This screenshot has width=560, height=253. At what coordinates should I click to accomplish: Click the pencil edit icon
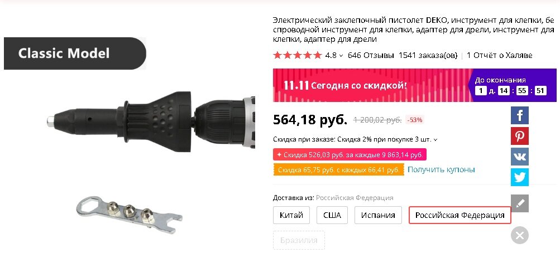click(519, 203)
